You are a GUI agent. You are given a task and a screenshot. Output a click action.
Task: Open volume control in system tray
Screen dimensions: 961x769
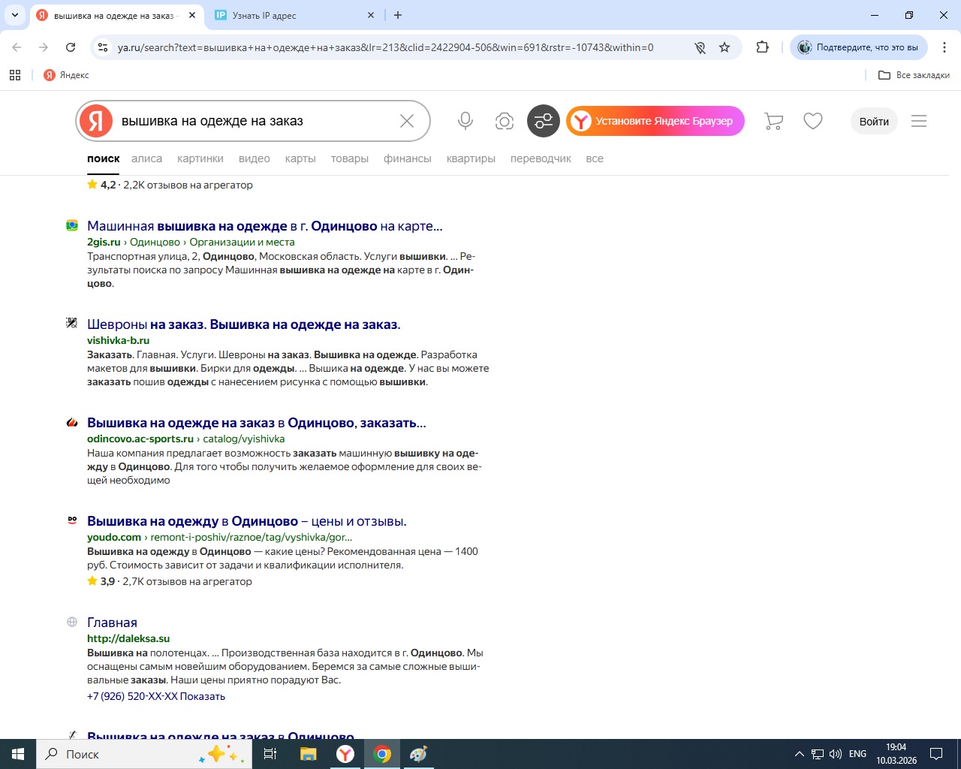(836, 754)
